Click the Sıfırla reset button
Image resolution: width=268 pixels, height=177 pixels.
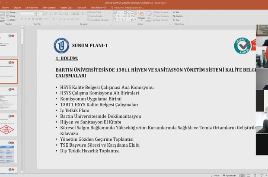click(11, 16)
